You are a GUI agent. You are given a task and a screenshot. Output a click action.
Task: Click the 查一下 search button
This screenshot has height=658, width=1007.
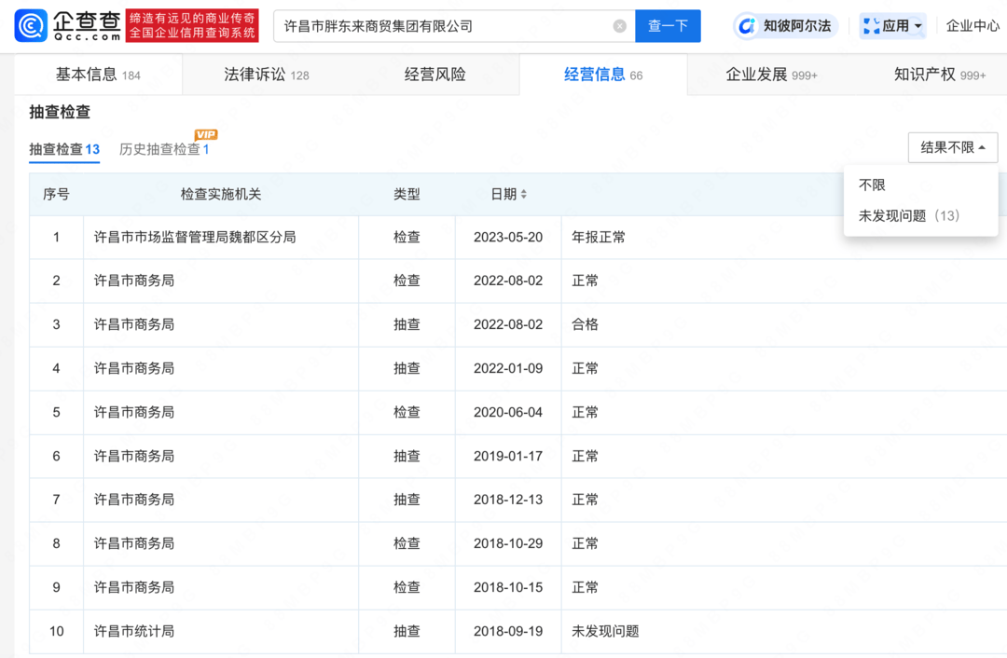point(668,26)
